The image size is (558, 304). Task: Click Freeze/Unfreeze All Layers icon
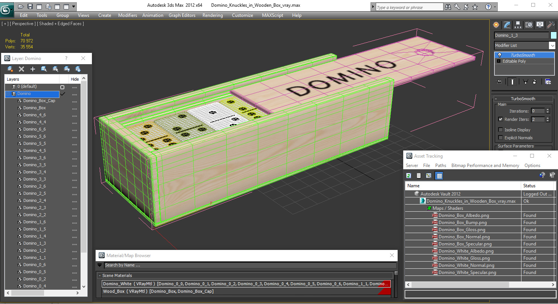(x=78, y=69)
